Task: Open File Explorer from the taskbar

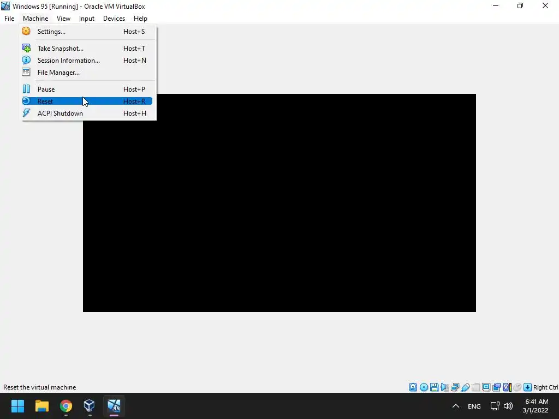Action: [41, 406]
